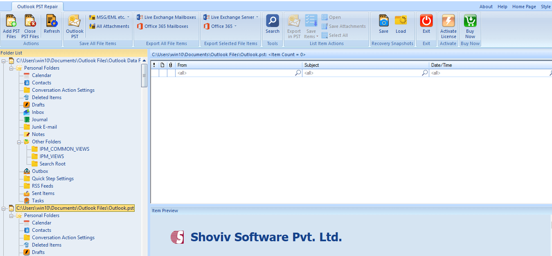
Task: Sort by the From column header
Action: [239, 65]
